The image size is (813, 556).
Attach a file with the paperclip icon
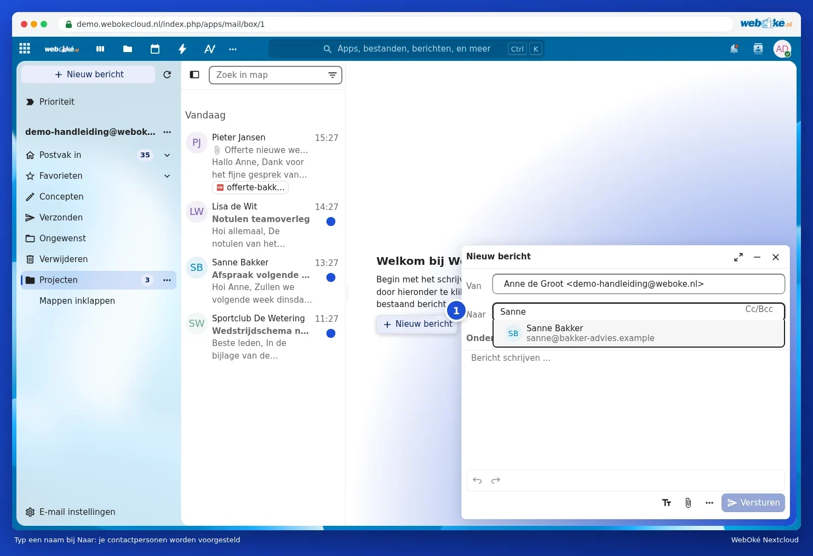coord(688,503)
